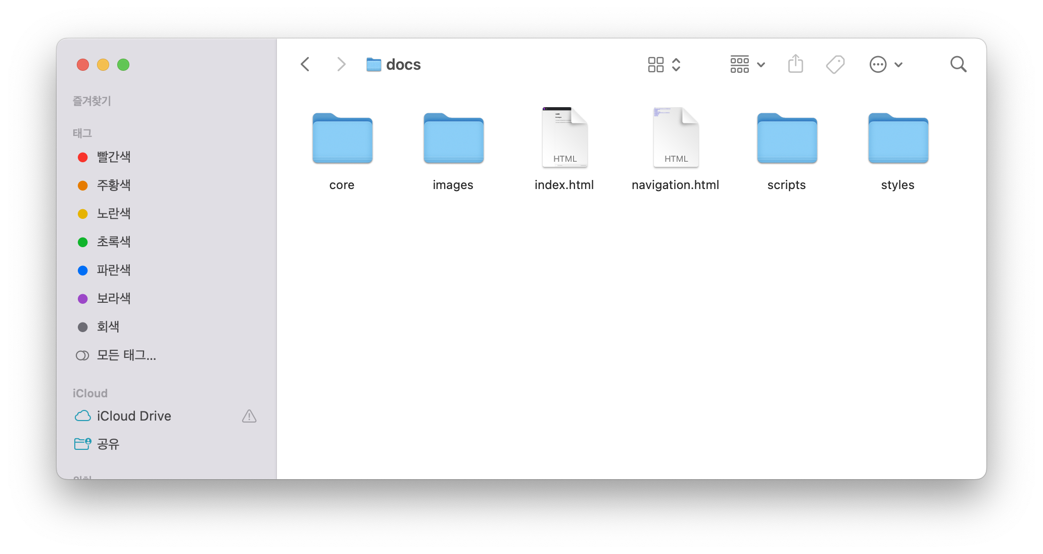Click the back navigation arrow

305,64
